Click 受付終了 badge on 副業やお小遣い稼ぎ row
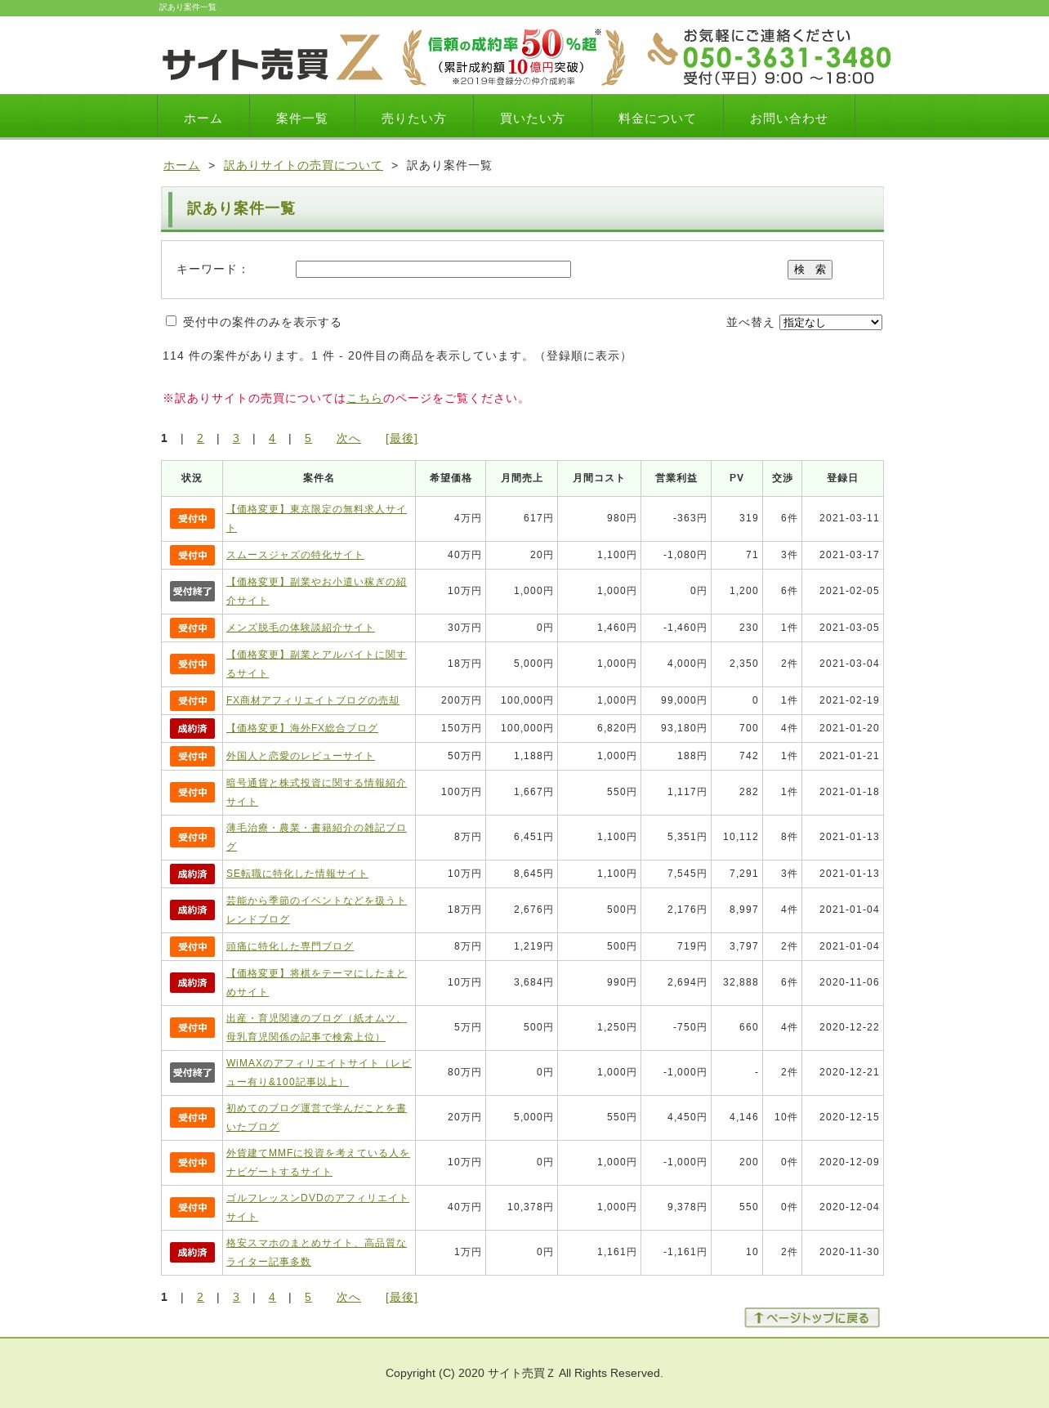The image size is (1049, 1408). 192,592
